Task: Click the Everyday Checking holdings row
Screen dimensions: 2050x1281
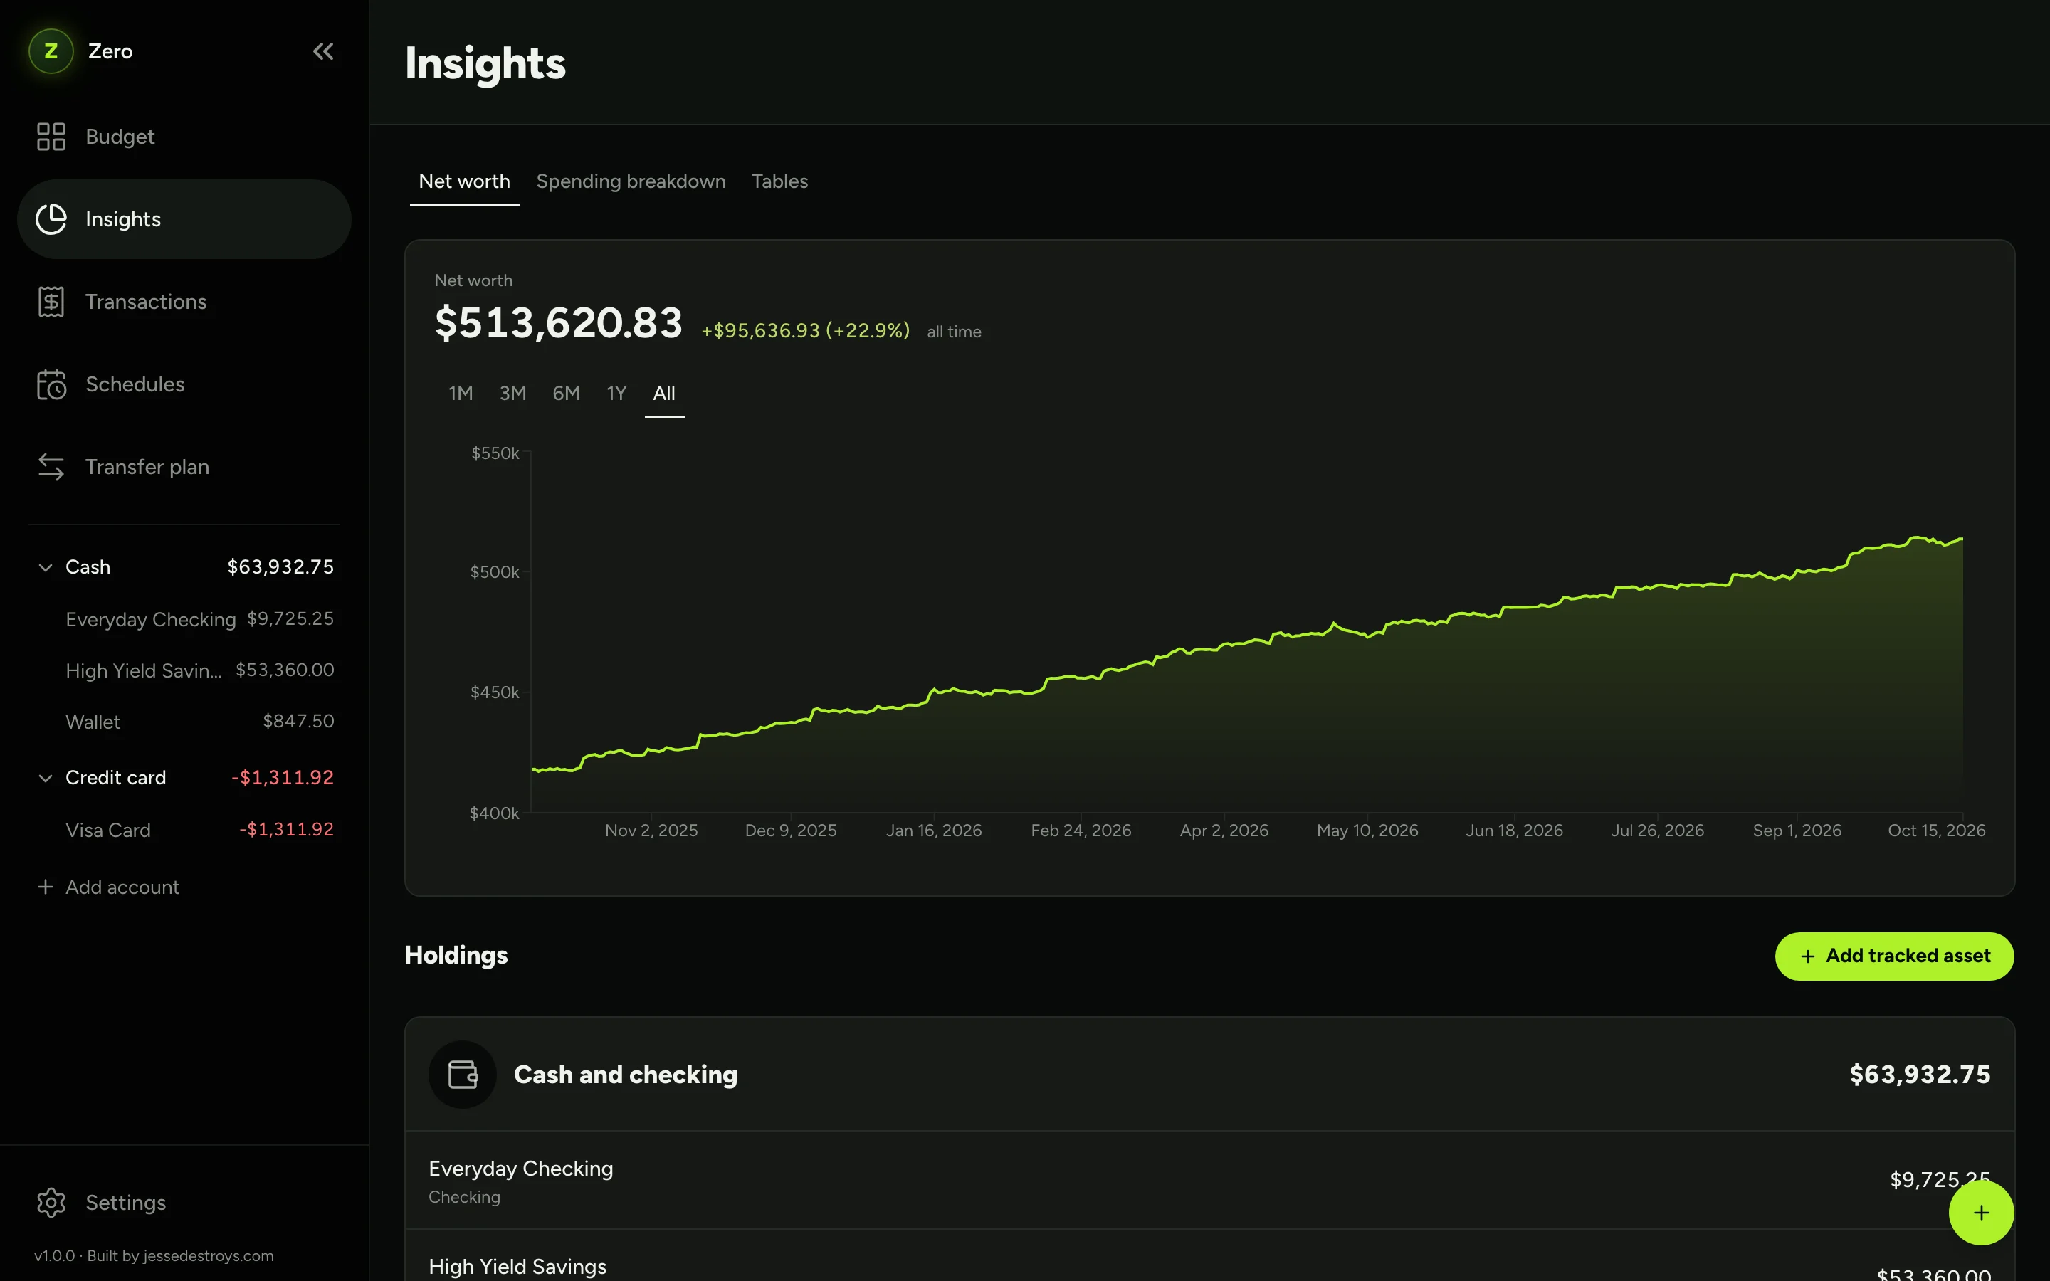Action: (x=1209, y=1180)
